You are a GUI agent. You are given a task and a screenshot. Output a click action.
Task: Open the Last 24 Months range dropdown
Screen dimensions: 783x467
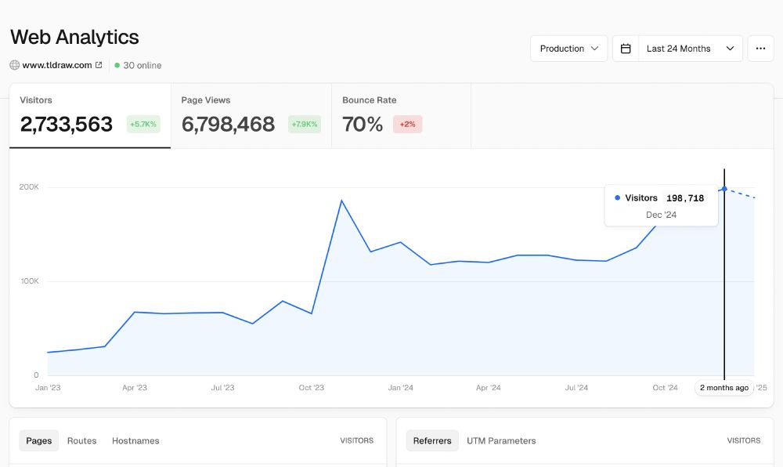tap(690, 49)
